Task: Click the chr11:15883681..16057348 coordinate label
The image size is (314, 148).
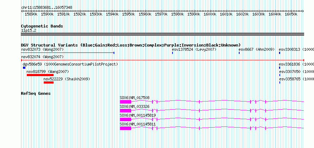Action: coord(47,7)
